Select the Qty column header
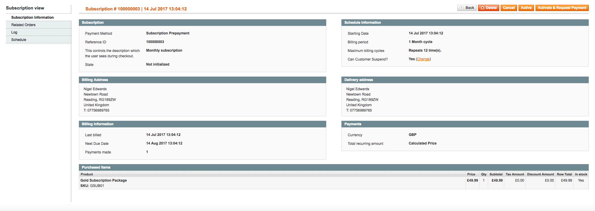The width and height of the screenshot is (595, 211). pos(484,174)
